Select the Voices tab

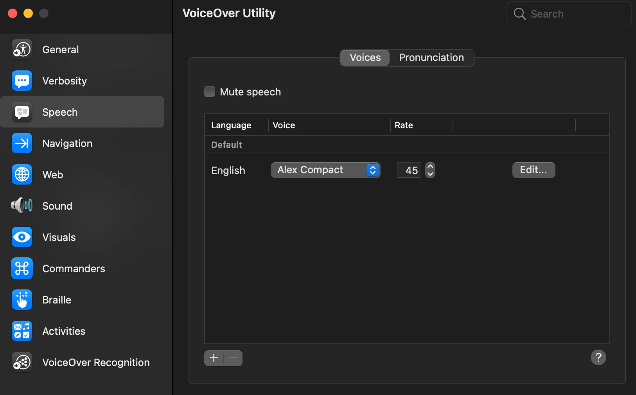[365, 58]
